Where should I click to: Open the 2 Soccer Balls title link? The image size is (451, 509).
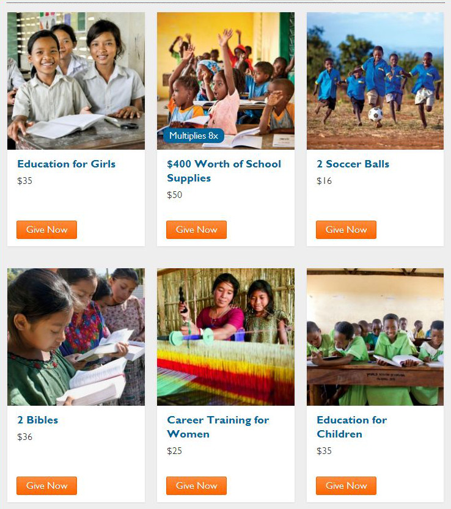coord(353,164)
